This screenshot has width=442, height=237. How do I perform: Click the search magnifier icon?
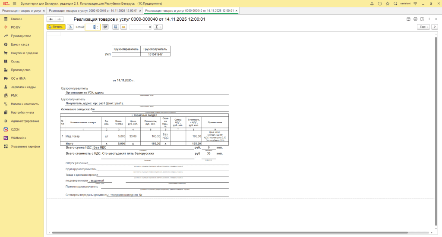coord(395,3)
